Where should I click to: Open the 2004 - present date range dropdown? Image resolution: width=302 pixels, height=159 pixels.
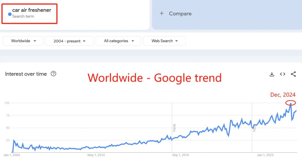[69, 41]
